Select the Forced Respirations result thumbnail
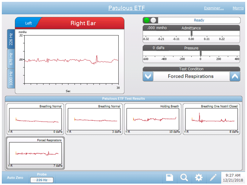This screenshot has height=185, width=247. coord(35,153)
